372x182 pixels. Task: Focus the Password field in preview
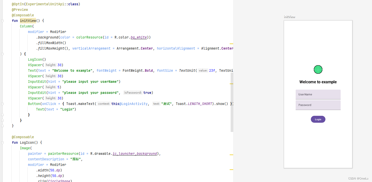318,105
